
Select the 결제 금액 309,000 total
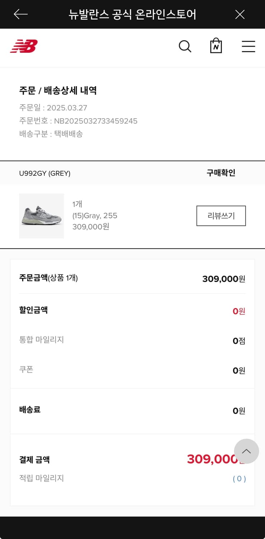(x=211, y=459)
